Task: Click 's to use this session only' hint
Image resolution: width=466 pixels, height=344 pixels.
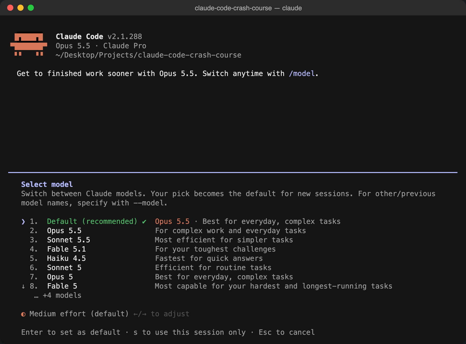Action: pyautogui.click(x=189, y=332)
